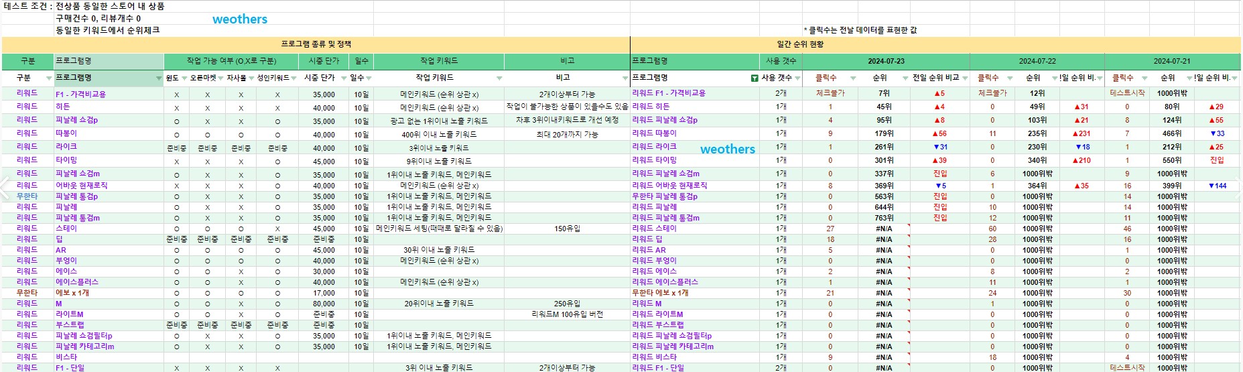Open the 일수 column filter dropdown
Image resolution: width=1243 pixels, height=372 pixels.
[x=369, y=78]
